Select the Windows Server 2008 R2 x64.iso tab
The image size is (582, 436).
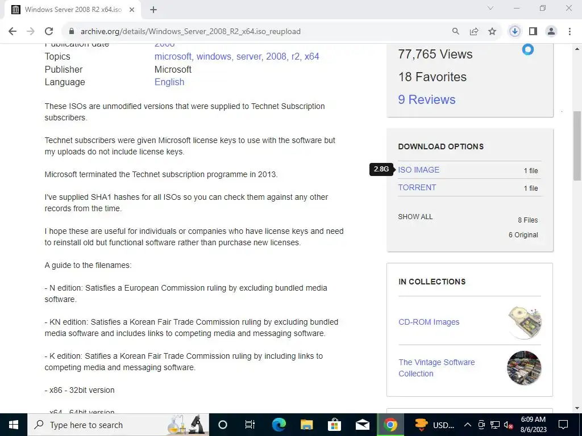pyautogui.click(x=73, y=10)
